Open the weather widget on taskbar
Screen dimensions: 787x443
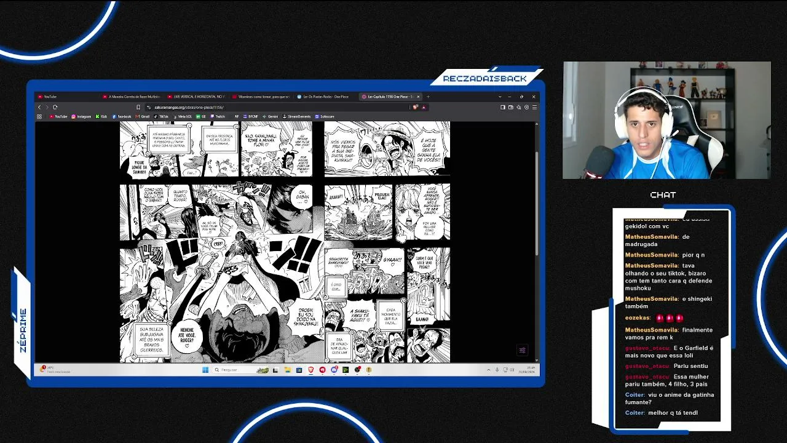click(55, 370)
